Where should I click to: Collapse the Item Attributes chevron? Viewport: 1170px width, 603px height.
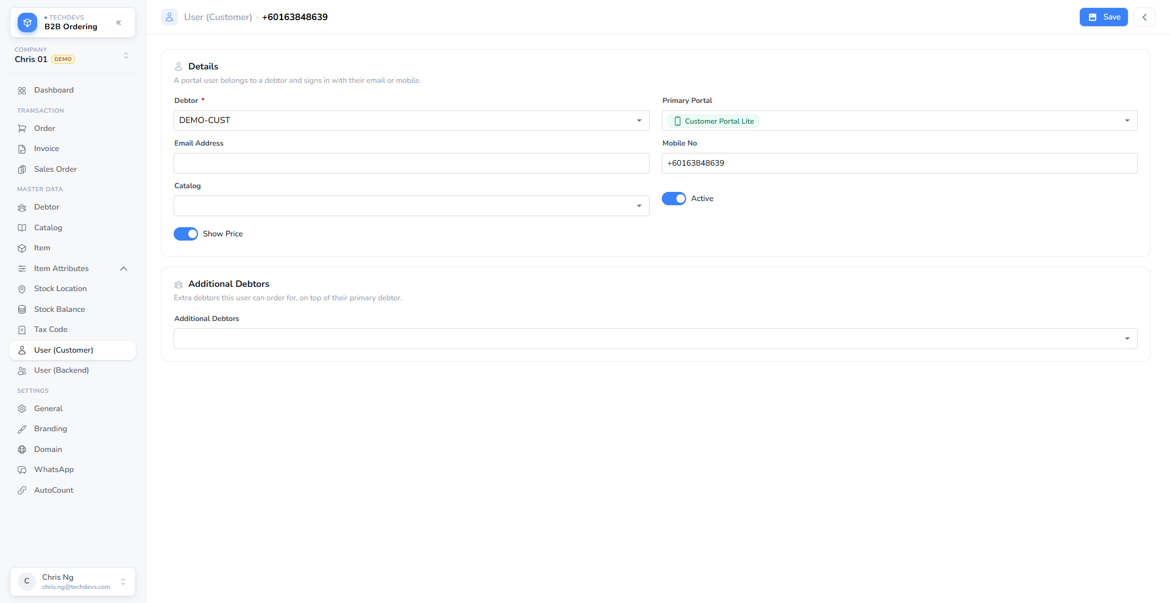click(124, 269)
